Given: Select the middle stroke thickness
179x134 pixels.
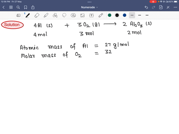Looking at the screenshot, I should (x=139, y=15).
